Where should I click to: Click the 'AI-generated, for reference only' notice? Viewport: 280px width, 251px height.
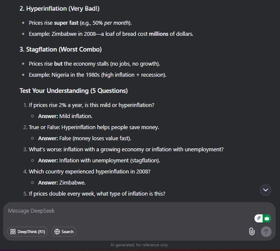coord(139,245)
